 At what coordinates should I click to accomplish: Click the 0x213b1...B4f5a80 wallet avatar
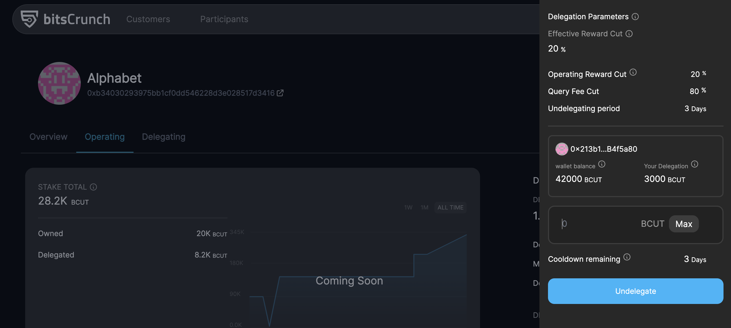coord(562,149)
